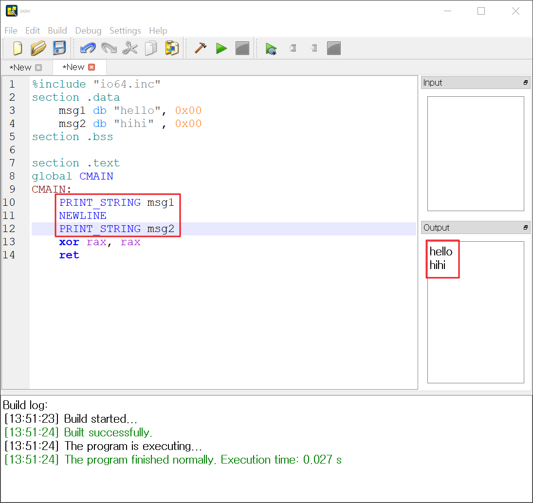
Task: Click the Step Into debug icon
Action: pyautogui.click(x=293, y=48)
